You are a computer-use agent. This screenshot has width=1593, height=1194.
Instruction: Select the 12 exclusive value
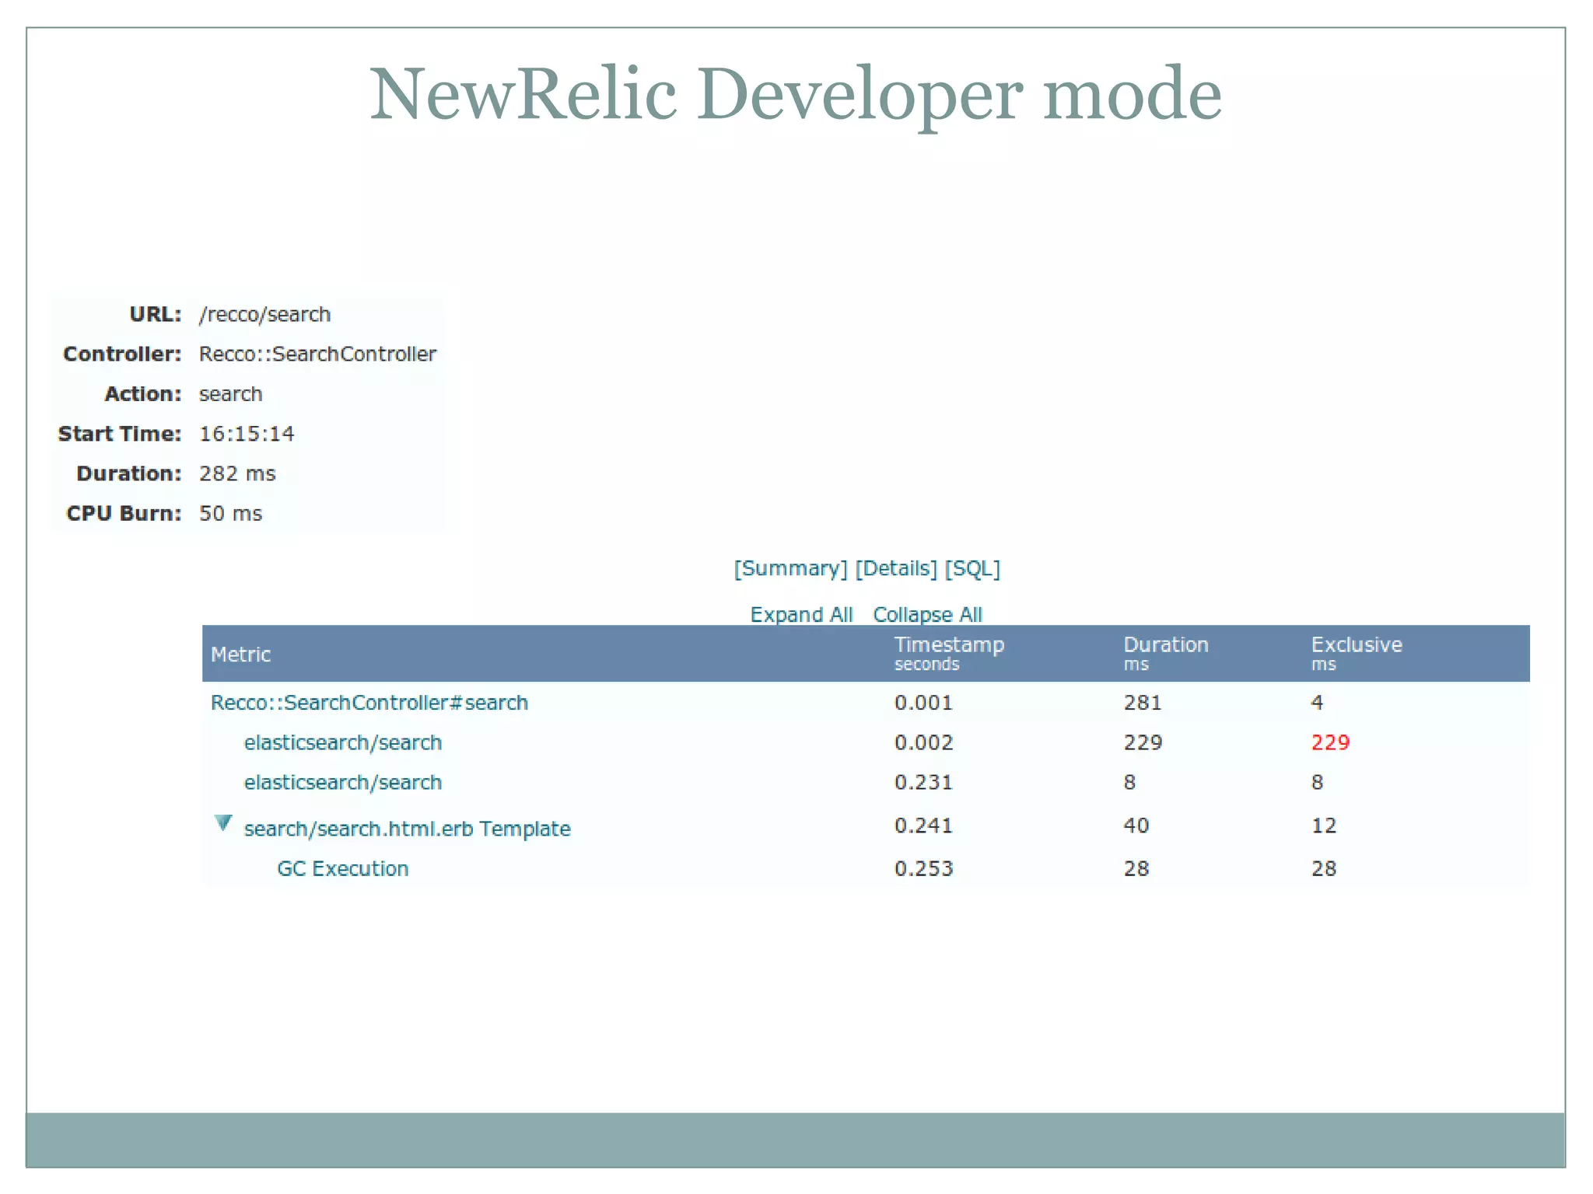[1324, 826]
